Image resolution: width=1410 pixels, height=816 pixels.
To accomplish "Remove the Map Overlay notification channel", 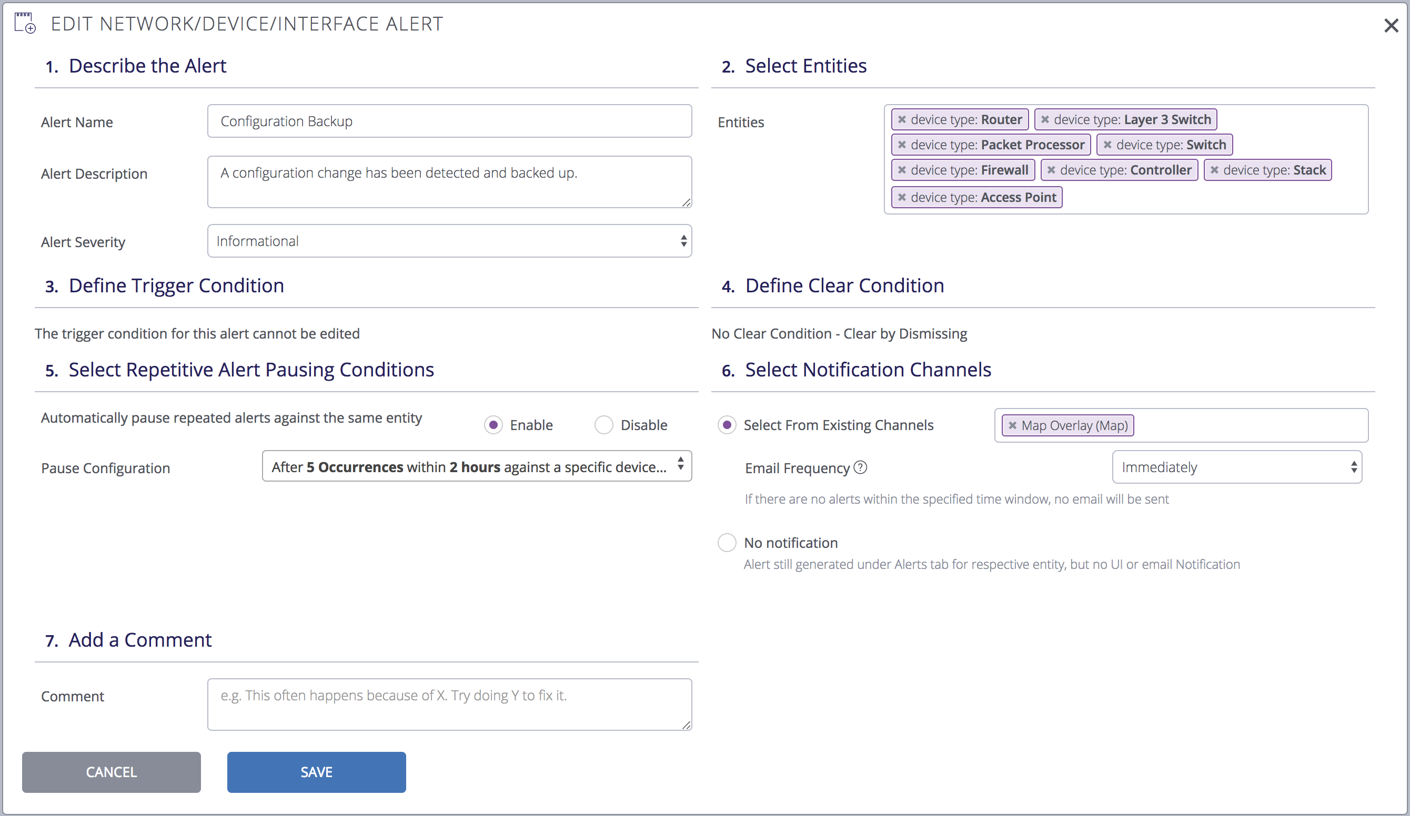I will [x=1012, y=425].
